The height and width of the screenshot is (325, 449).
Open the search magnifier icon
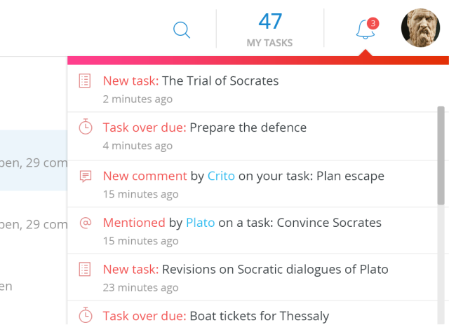[182, 29]
